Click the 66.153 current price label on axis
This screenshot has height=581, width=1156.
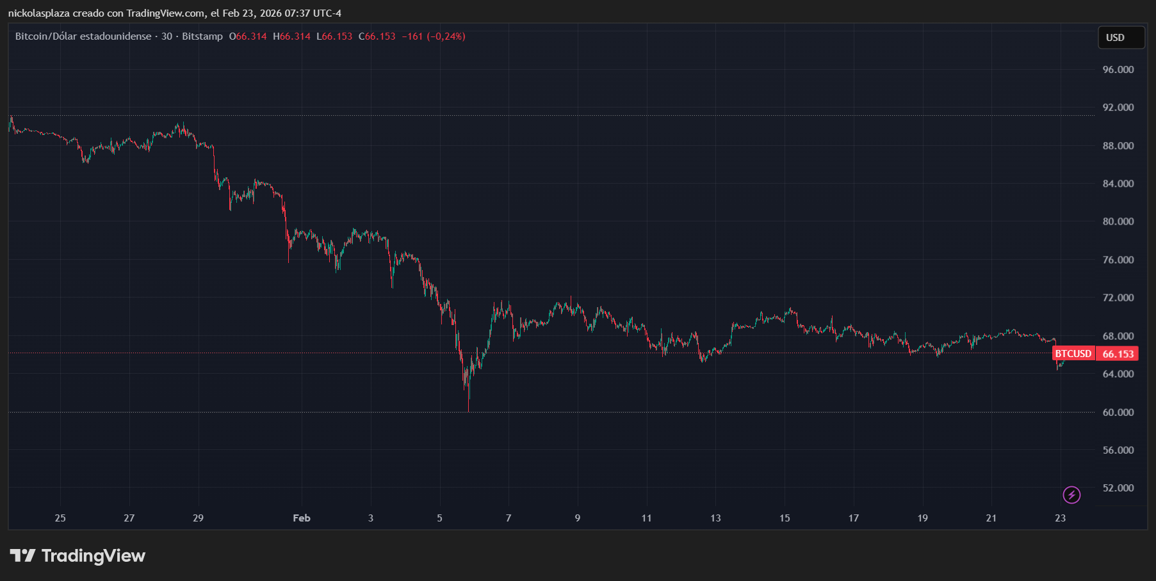(1118, 354)
